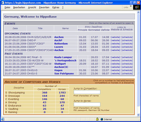
Task: Click the Internet zone globe icon
Action: 102,119
